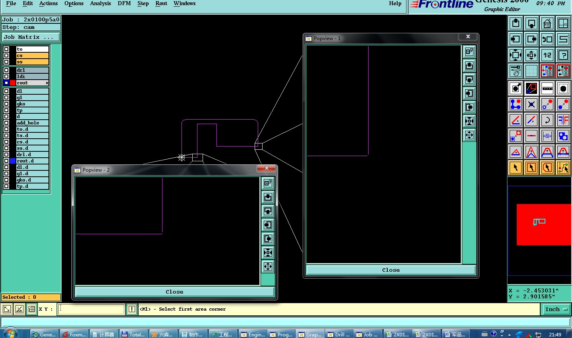
Task: Toggle visibility checkbox for layer rout
Action: (6, 83)
